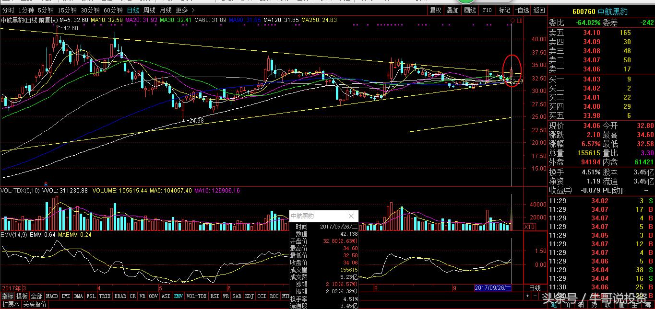Click the 返回 back button

point(539,10)
